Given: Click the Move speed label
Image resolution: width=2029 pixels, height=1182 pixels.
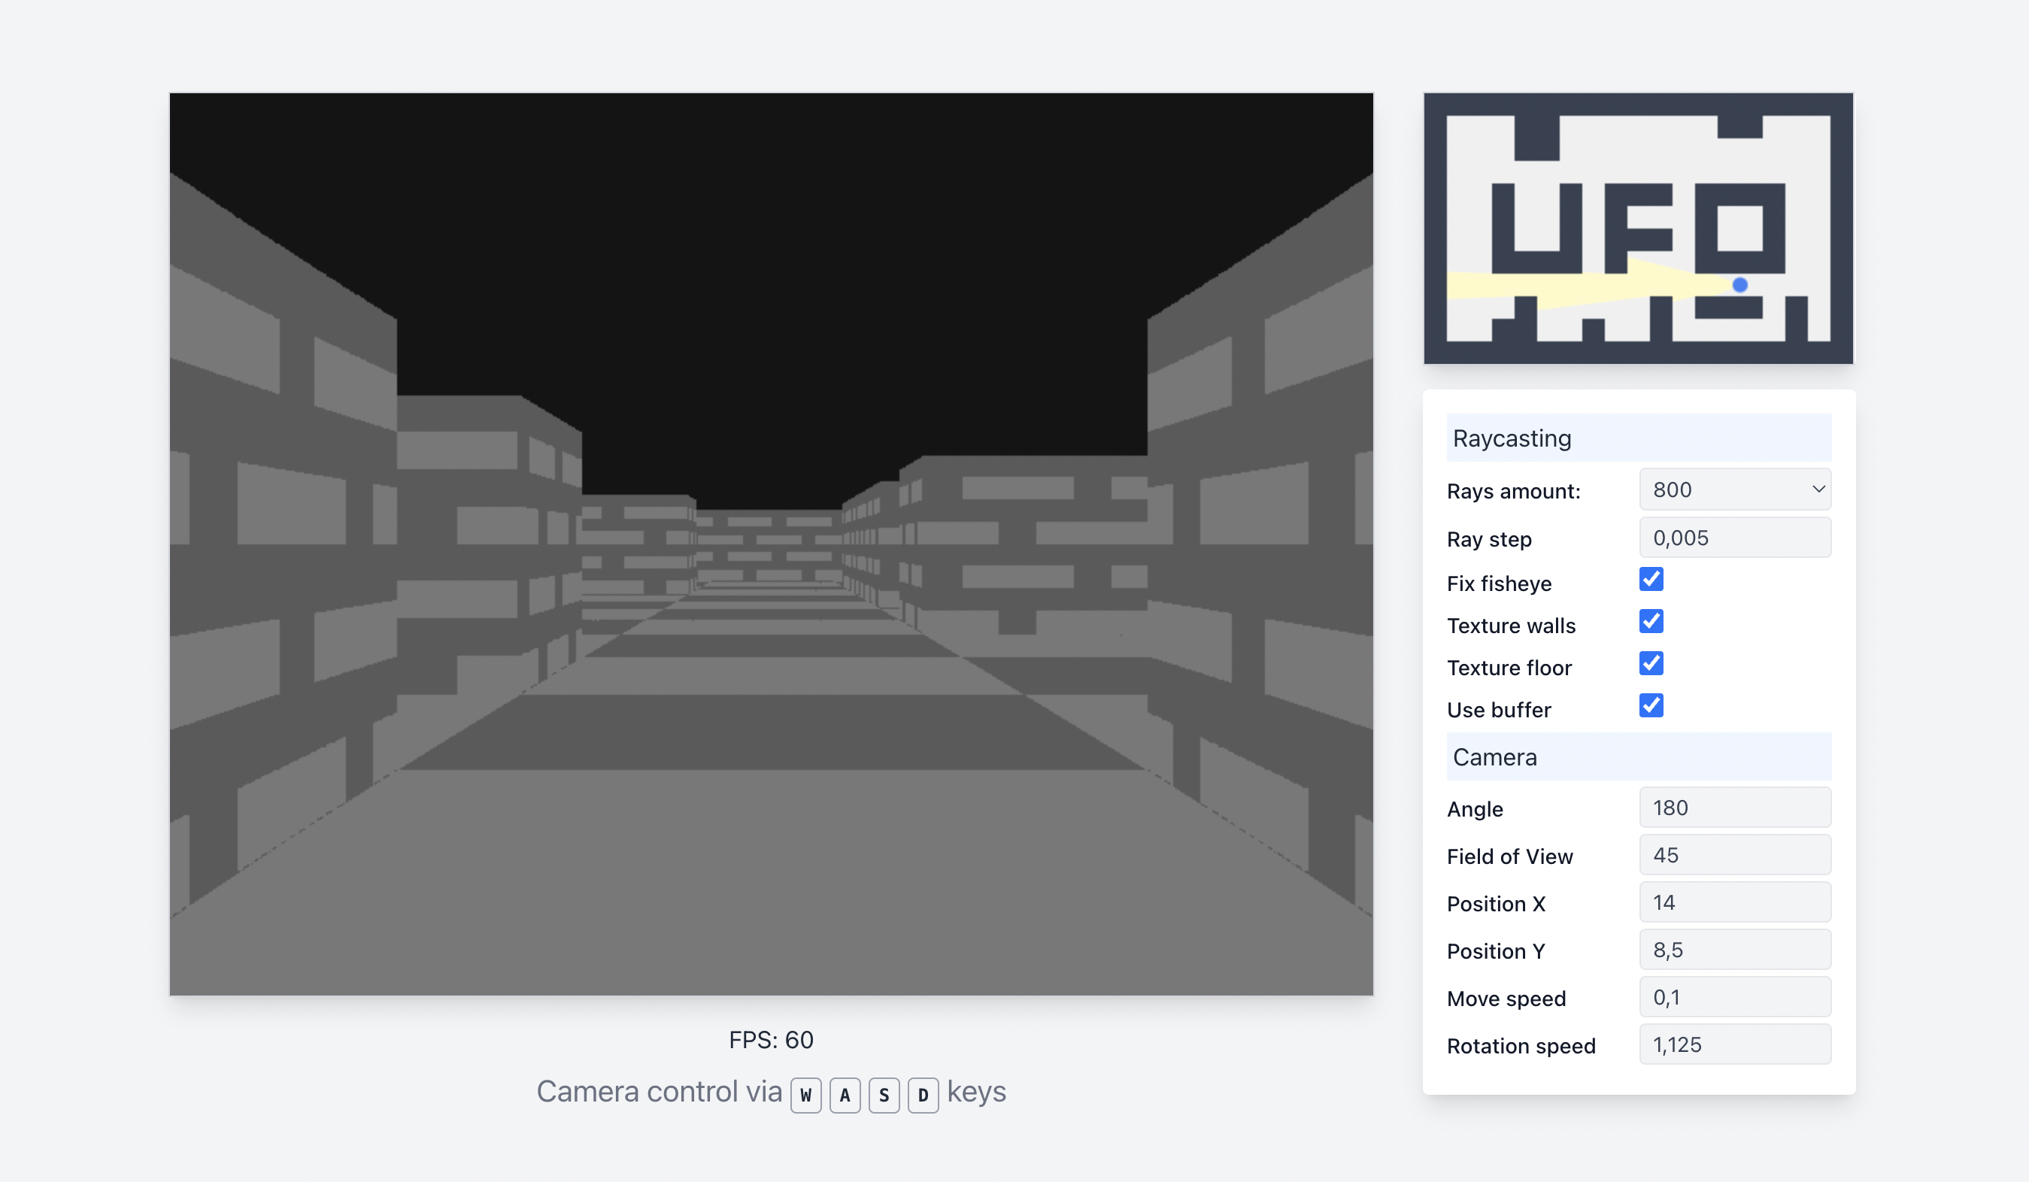Looking at the screenshot, I should click(x=1506, y=999).
